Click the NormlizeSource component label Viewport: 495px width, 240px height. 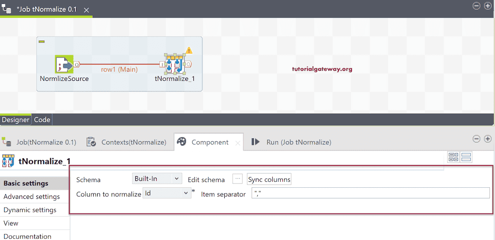pyautogui.click(x=64, y=79)
